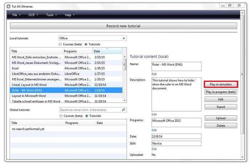Image resolution: width=250 pixels, height=165 pixels.
Task: Select local Tutorials radio button
Action: pos(86,44)
